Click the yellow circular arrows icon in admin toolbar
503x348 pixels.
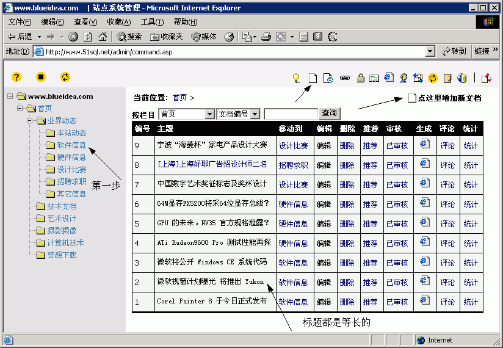click(433, 78)
